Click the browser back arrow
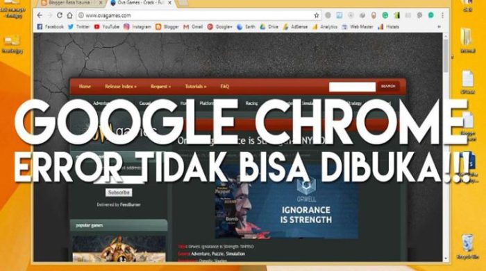Screen dimensions: 486x271 pos(40,15)
